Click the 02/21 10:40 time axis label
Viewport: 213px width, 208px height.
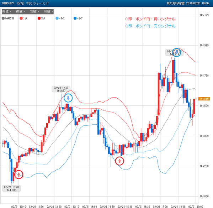tap(18, 207)
